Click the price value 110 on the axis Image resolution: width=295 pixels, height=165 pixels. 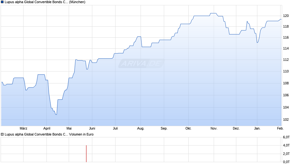286,71
